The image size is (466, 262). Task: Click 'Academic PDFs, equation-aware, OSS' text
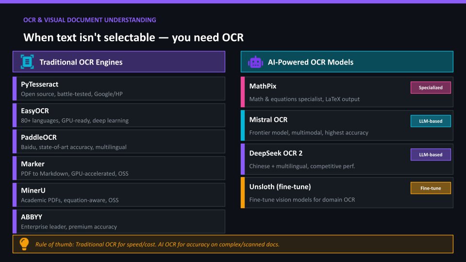[x=69, y=200]
